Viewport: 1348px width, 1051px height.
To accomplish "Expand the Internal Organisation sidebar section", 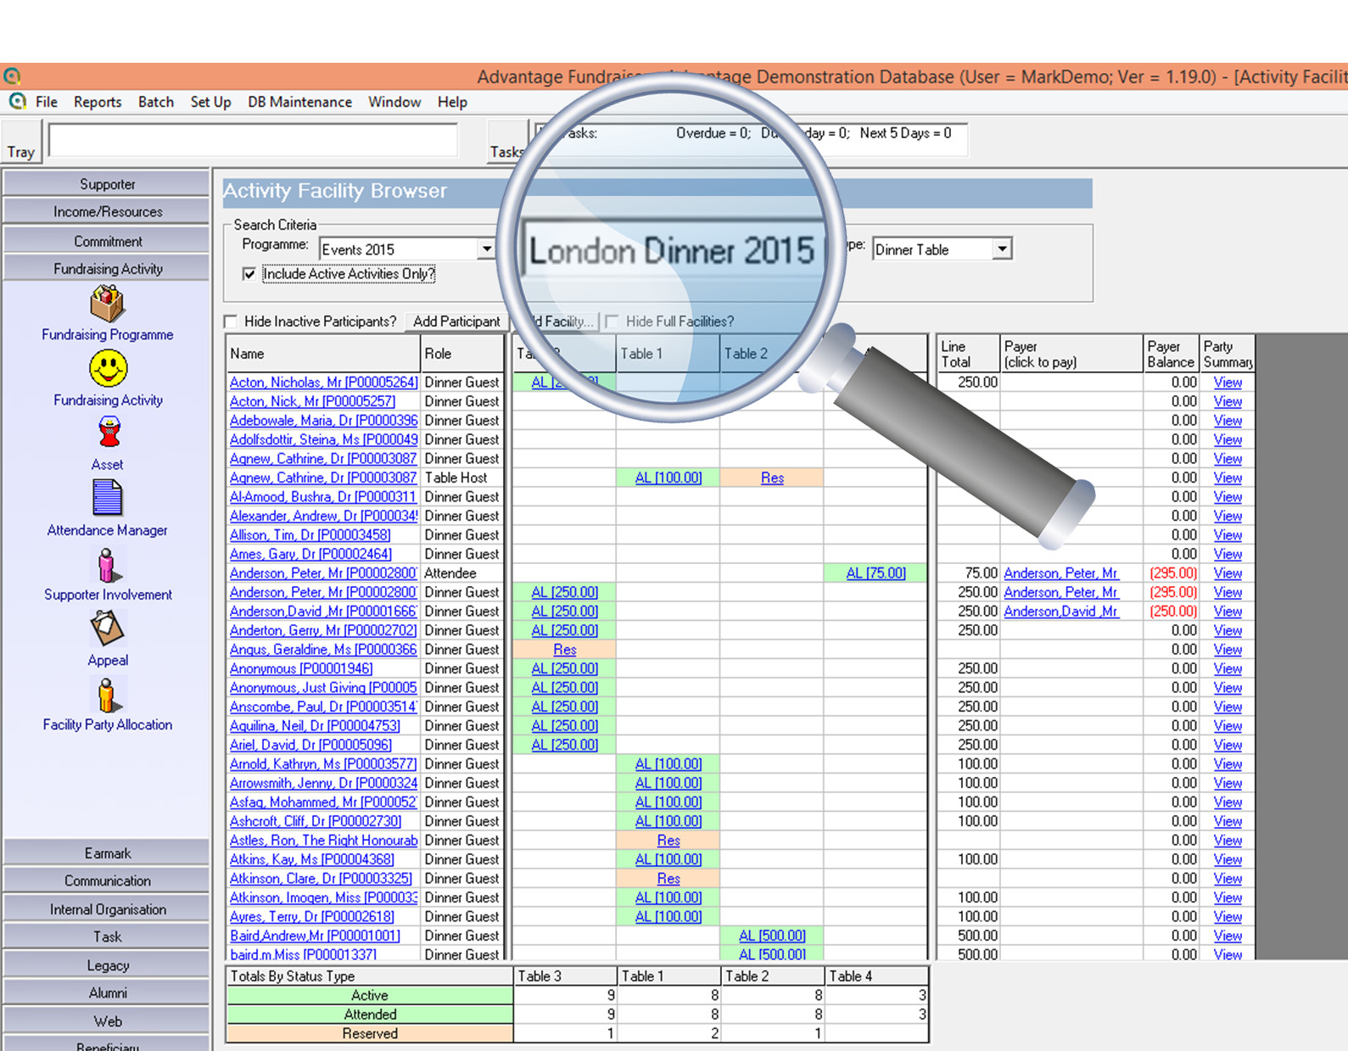I will click(x=107, y=909).
